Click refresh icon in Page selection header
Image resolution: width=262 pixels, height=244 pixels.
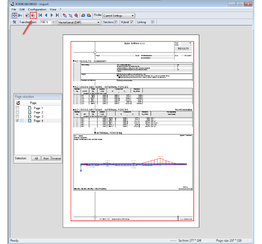click(x=18, y=103)
